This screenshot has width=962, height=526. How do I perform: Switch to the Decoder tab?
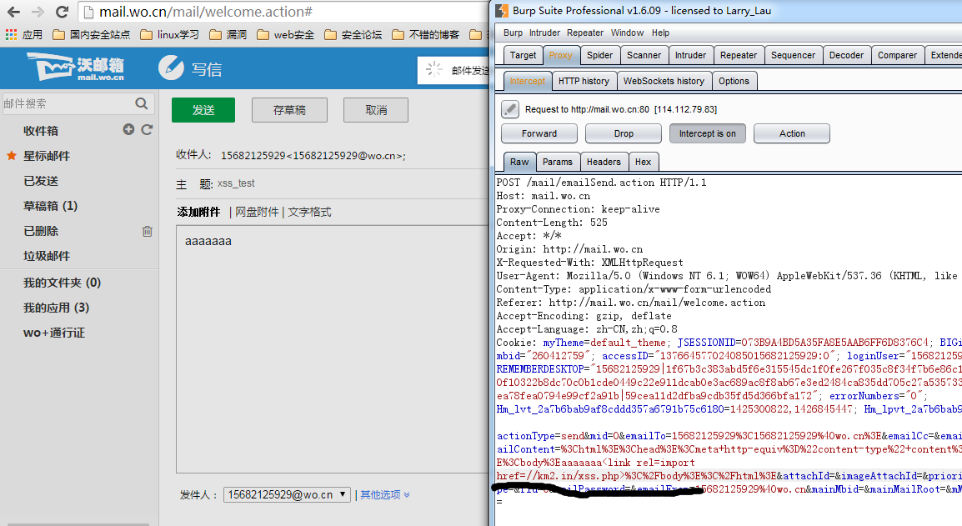[846, 55]
